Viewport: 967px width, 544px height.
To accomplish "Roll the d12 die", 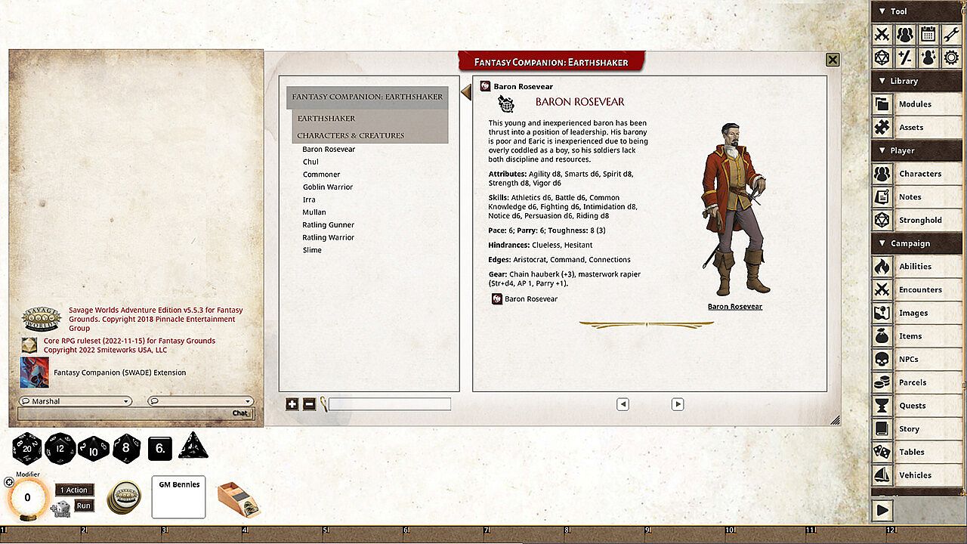I will pyautogui.click(x=60, y=448).
